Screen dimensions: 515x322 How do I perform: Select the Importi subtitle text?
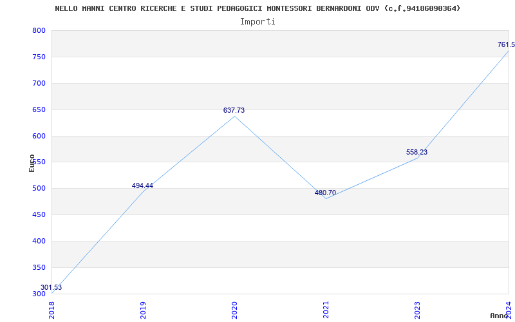click(x=257, y=22)
